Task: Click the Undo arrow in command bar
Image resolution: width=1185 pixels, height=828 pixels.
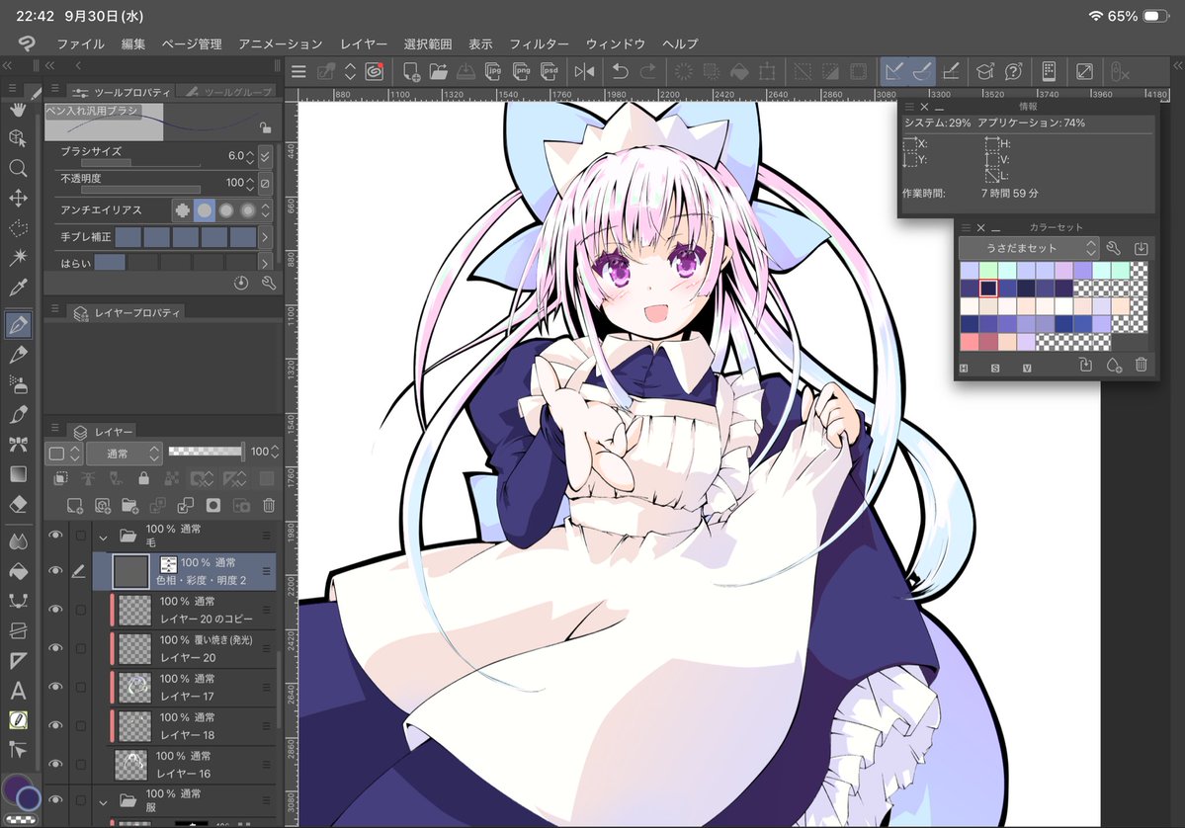Action: (x=620, y=72)
